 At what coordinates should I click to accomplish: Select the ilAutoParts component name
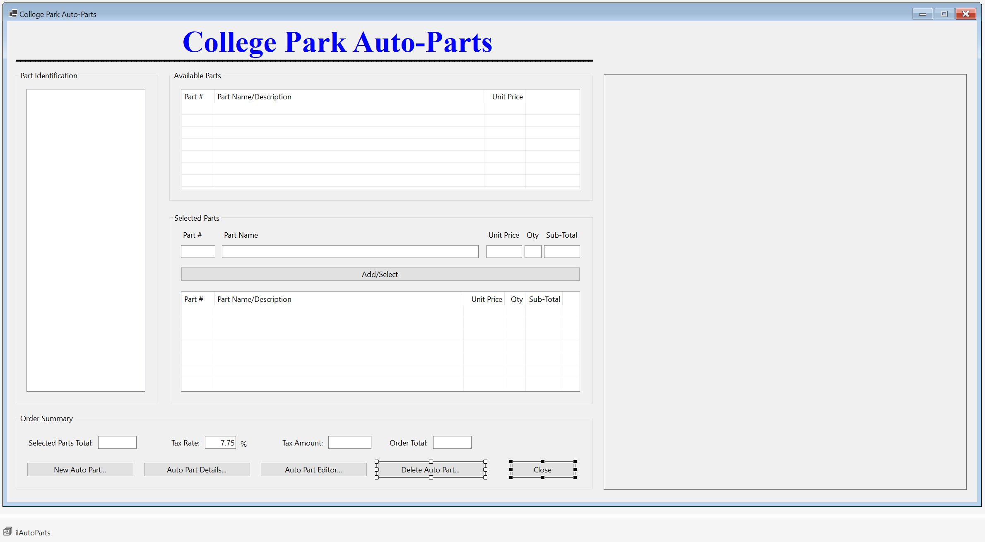coord(33,532)
